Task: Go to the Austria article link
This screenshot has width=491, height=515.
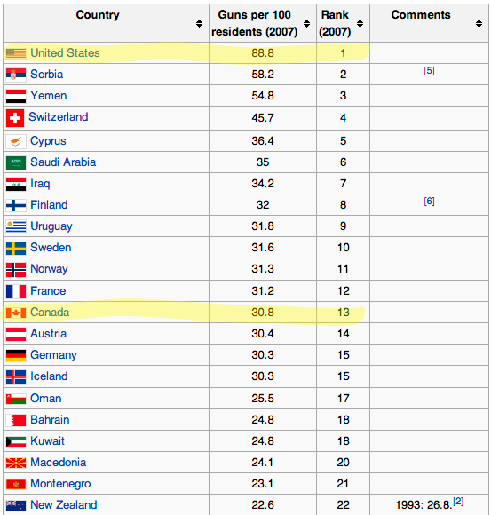Action: tap(49, 334)
